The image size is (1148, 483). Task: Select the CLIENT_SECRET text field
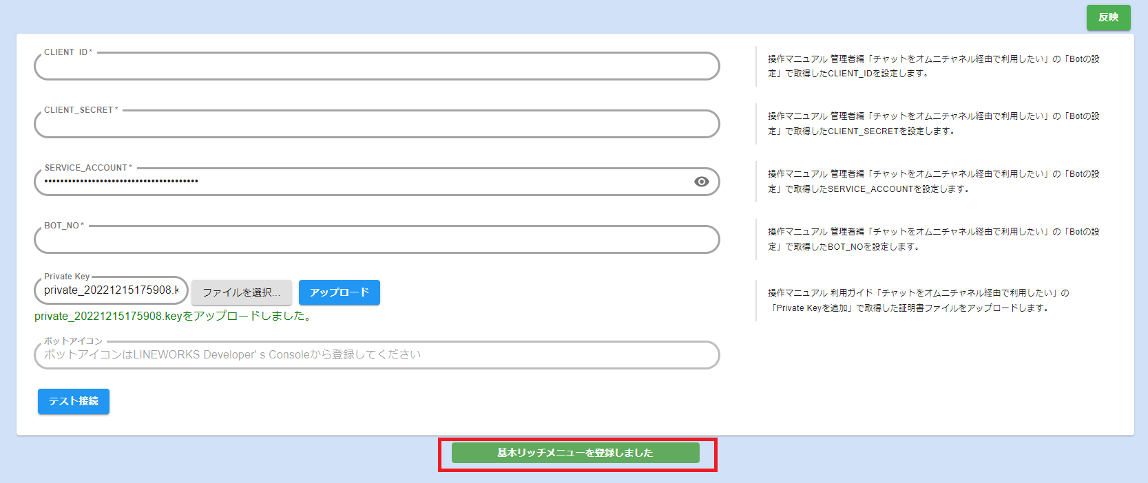pyautogui.click(x=376, y=125)
